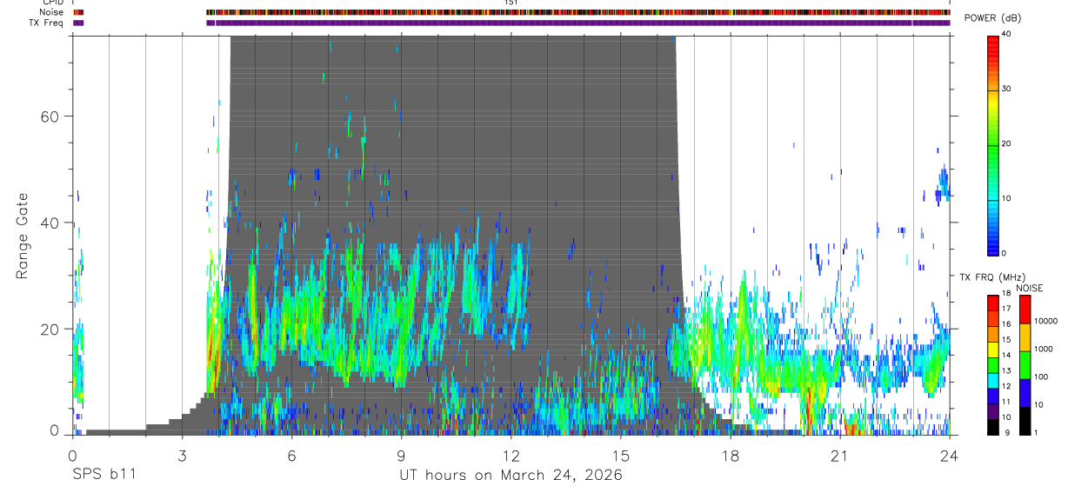Click the POWER (dB) legend title

[992, 18]
